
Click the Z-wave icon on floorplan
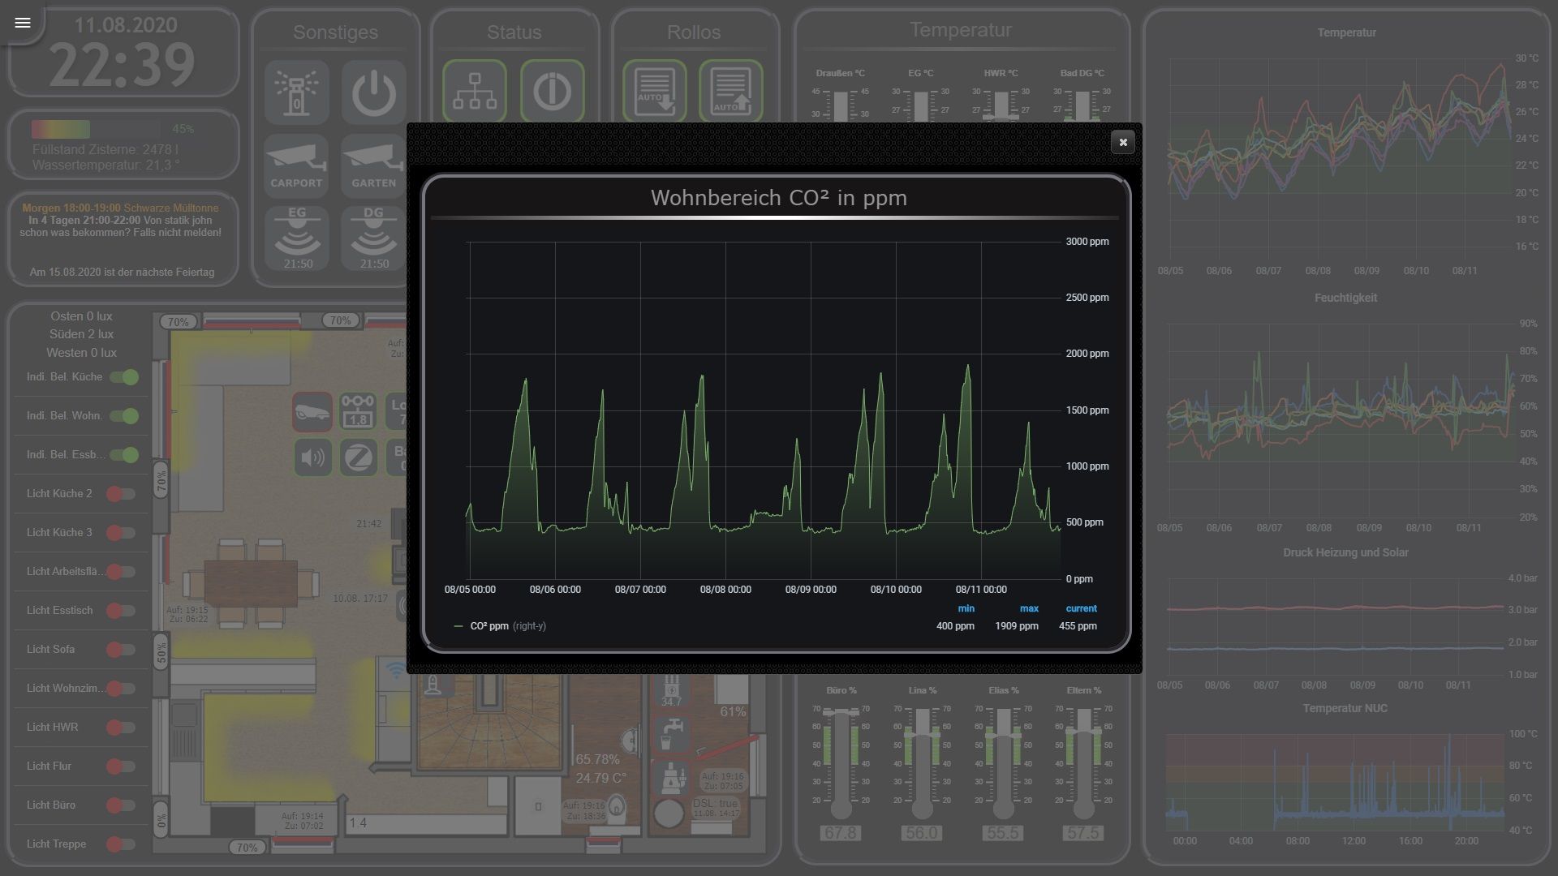tap(358, 457)
